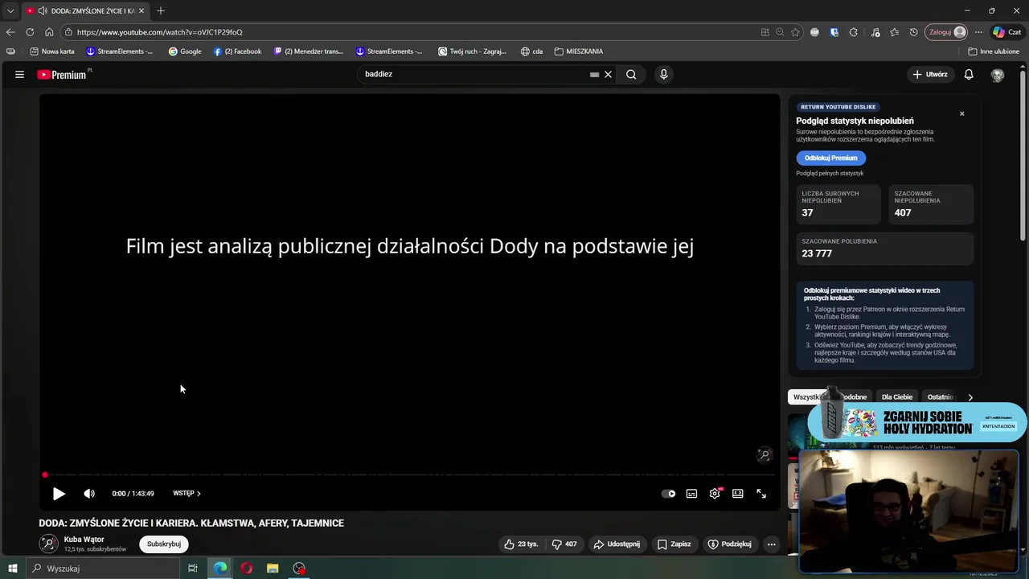Open YouTube notifications bell
This screenshot has height=579, width=1029.
969,74
